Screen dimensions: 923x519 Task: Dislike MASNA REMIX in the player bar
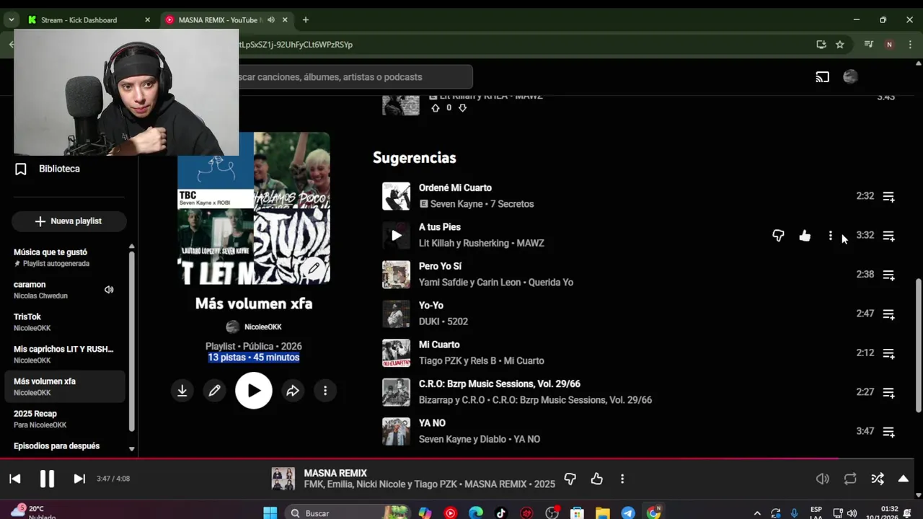coord(570,479)
